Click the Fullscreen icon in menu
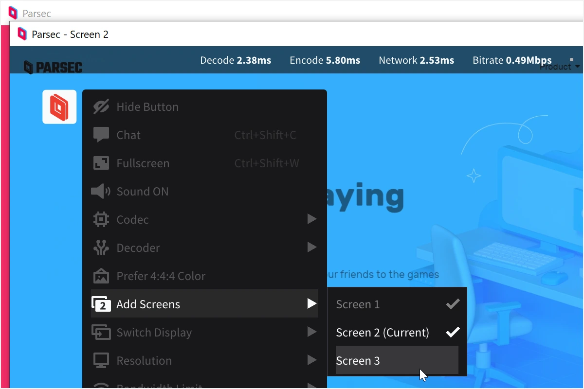This screenshot has width=584, height=389. tap(101, 163)
